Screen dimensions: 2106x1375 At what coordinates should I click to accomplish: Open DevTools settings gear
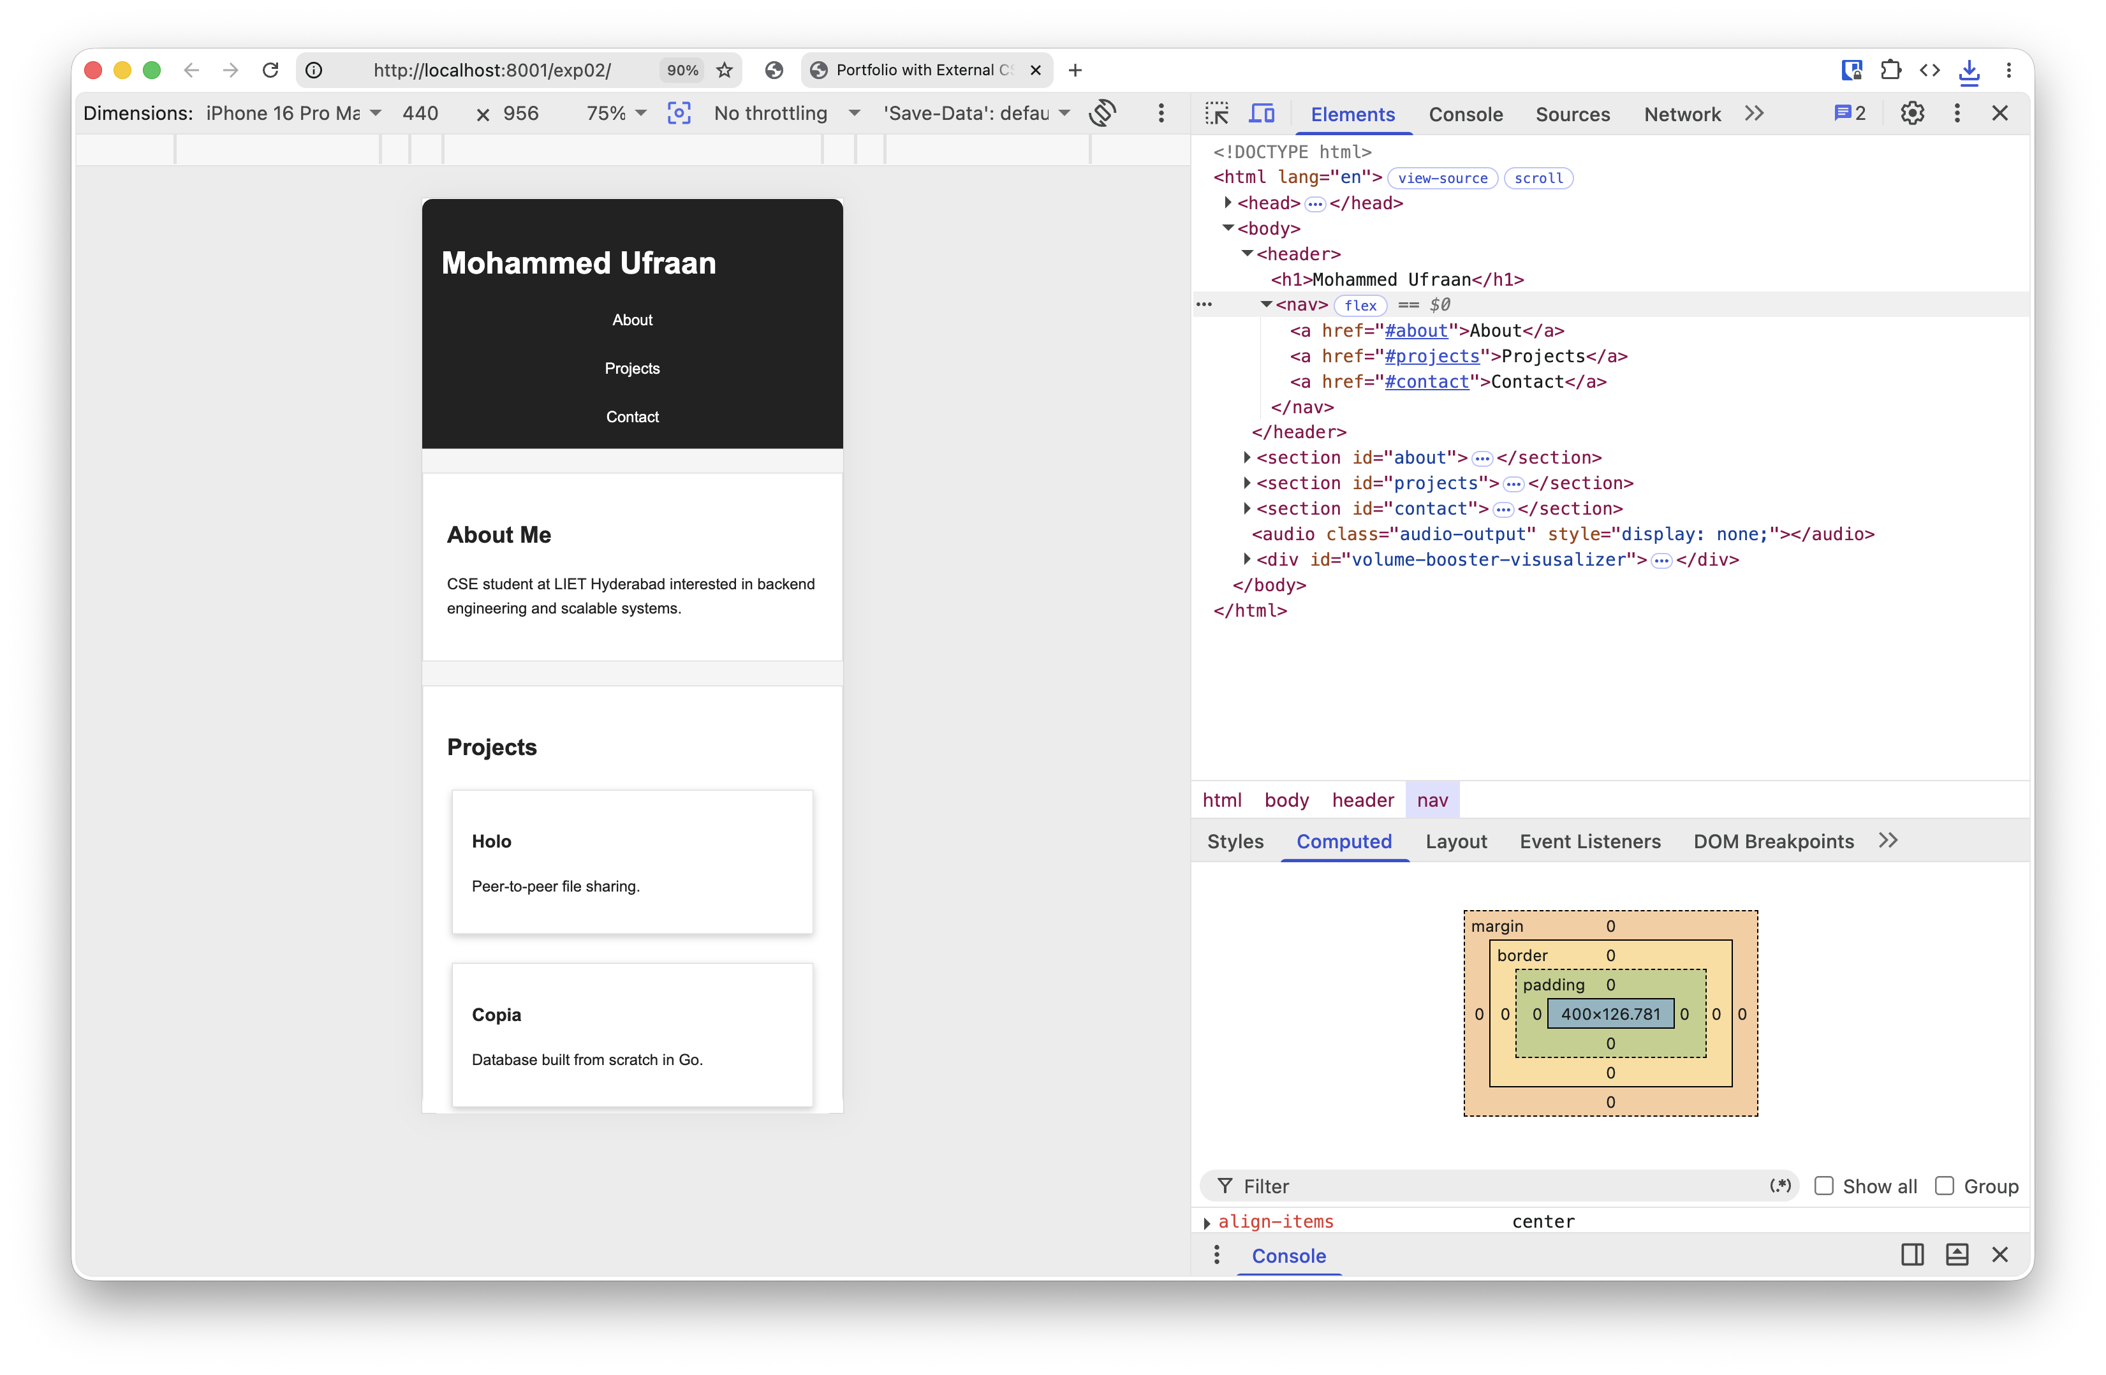[1912, 114]
